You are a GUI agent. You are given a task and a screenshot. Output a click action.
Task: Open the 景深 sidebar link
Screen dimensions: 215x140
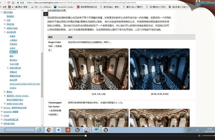(11, 56)
